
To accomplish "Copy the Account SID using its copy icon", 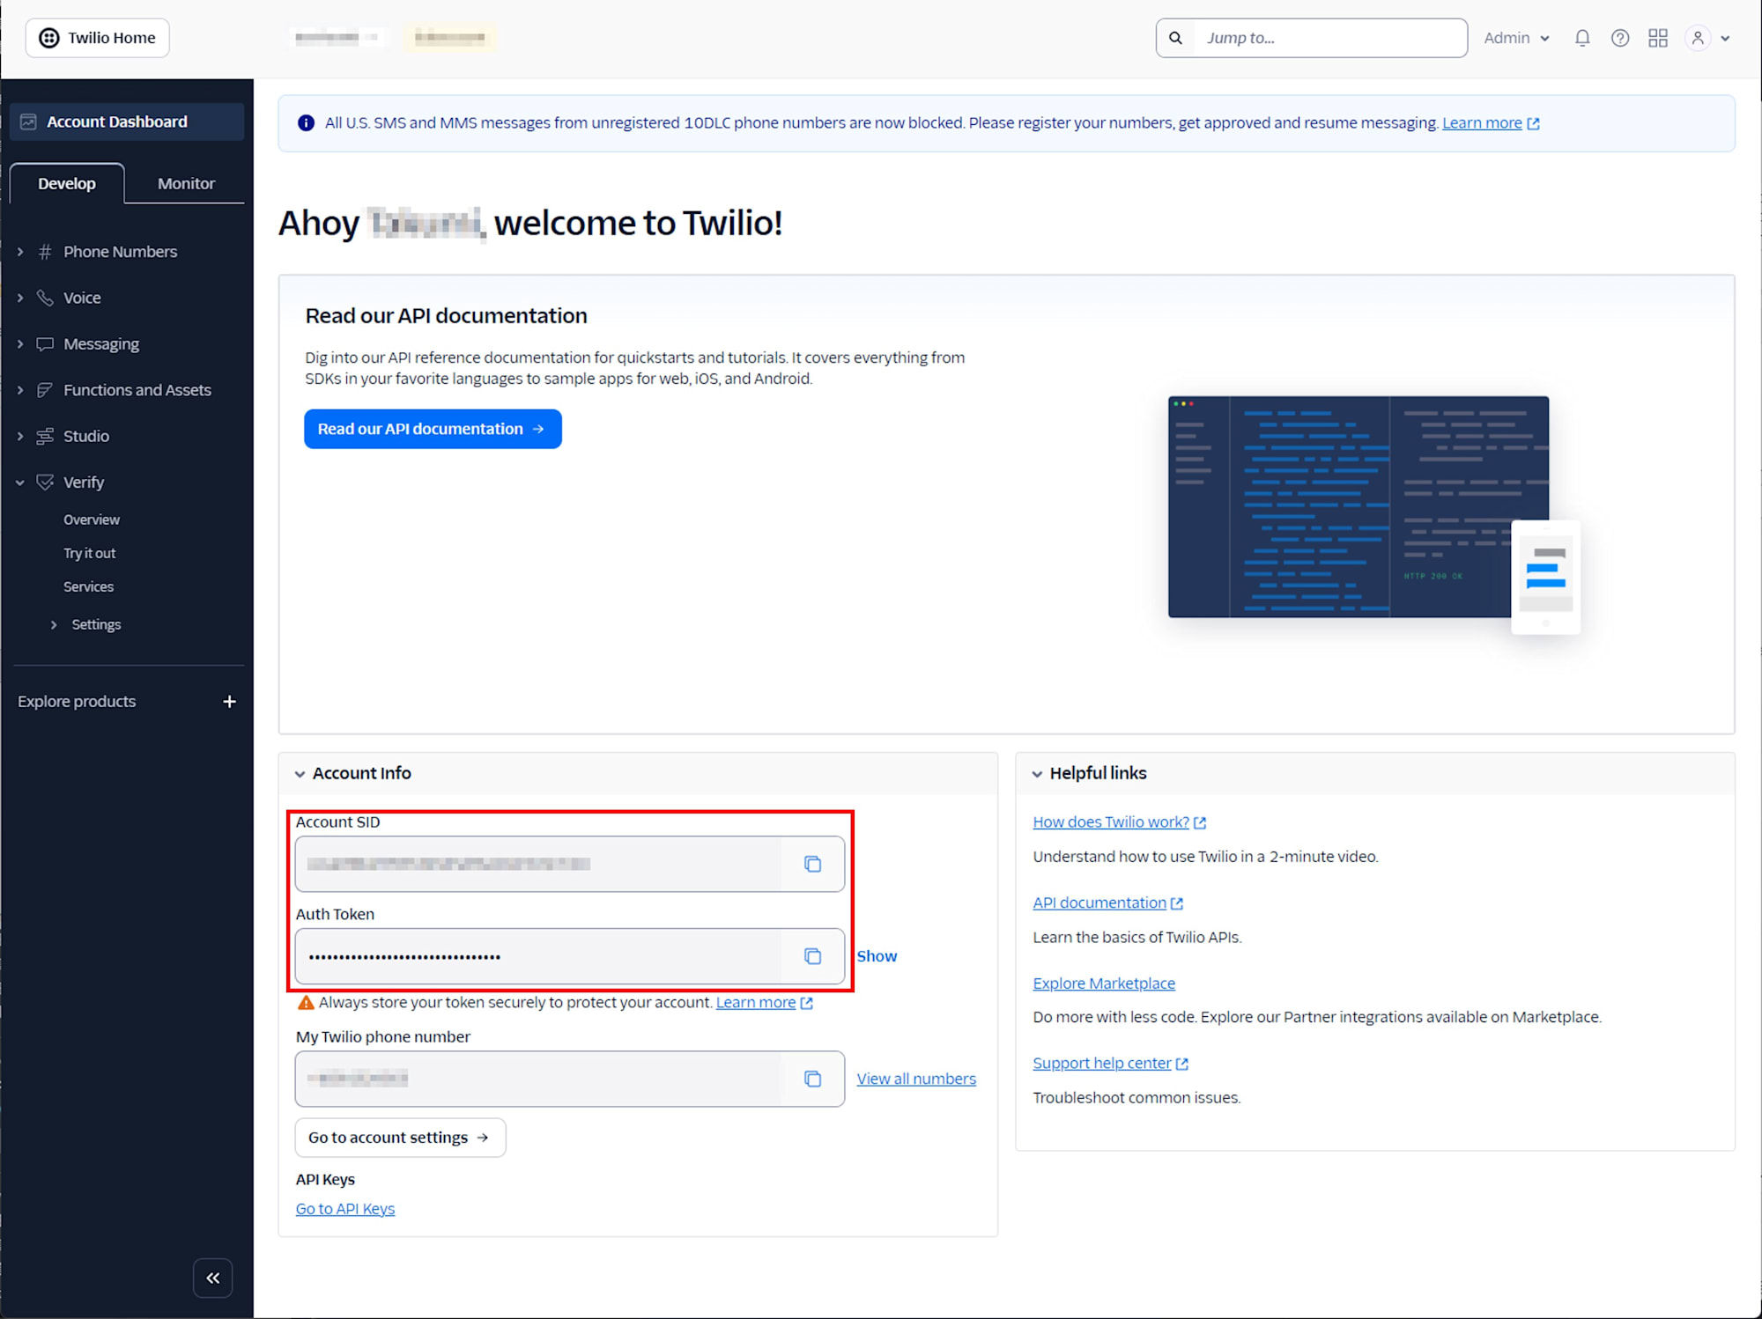I will (812, 864).
